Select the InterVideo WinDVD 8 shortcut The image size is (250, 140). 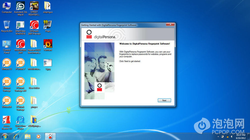pos(20,28)
